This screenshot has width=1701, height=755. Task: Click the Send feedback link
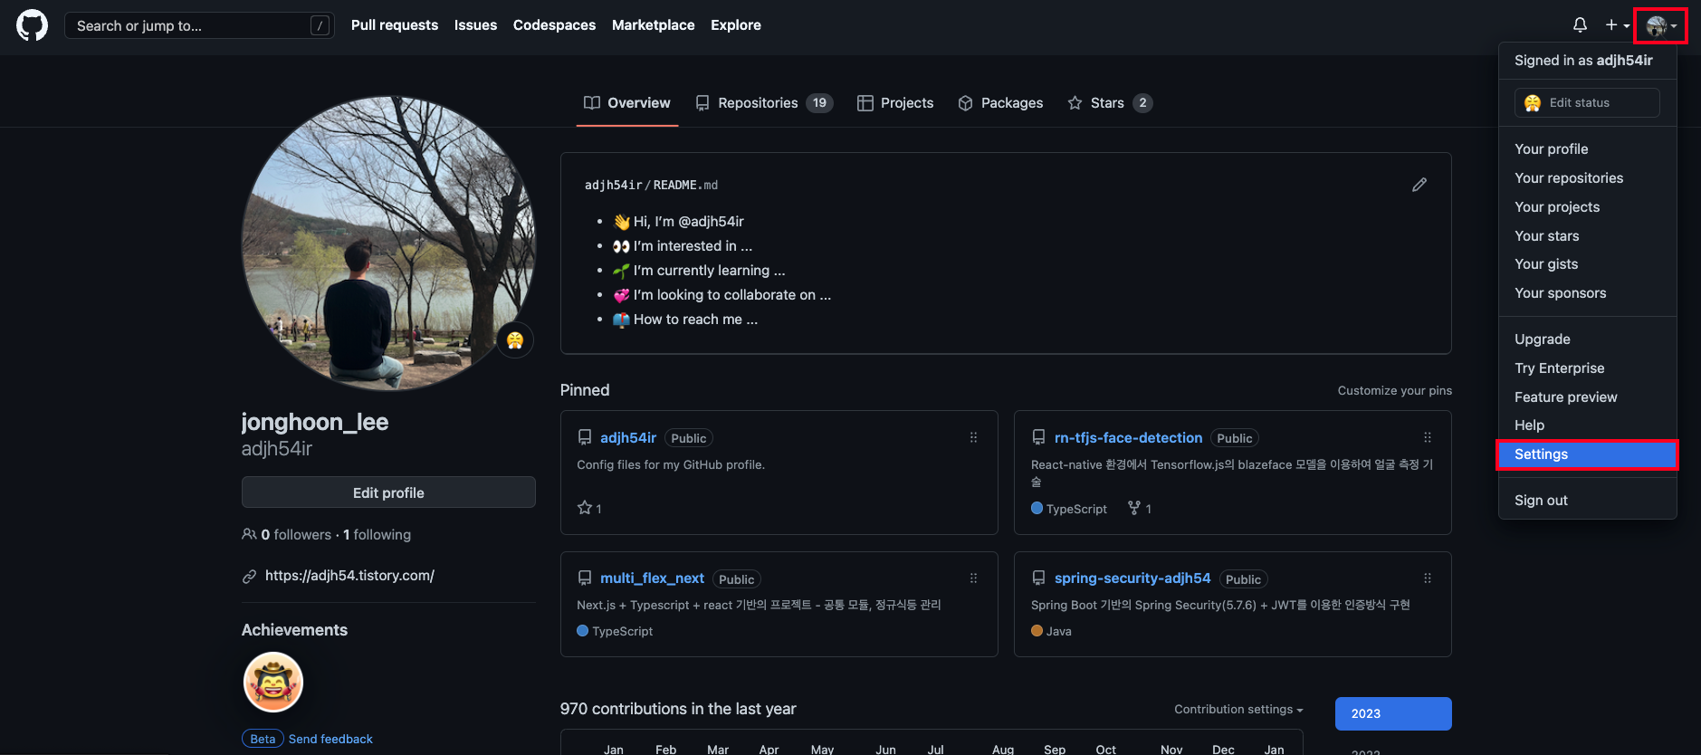tap(330, 739)
